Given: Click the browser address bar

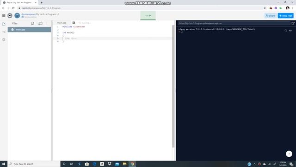Looking at the screenshot, I should [x=140, y=8].
